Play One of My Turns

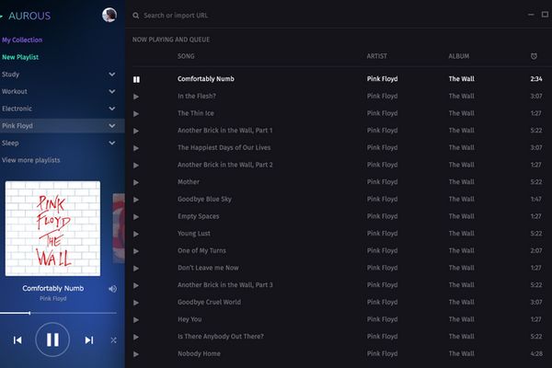[x=136, y=251]
